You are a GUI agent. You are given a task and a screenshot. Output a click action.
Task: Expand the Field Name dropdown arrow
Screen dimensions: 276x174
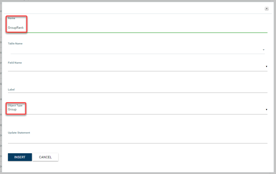click(266, 67)
